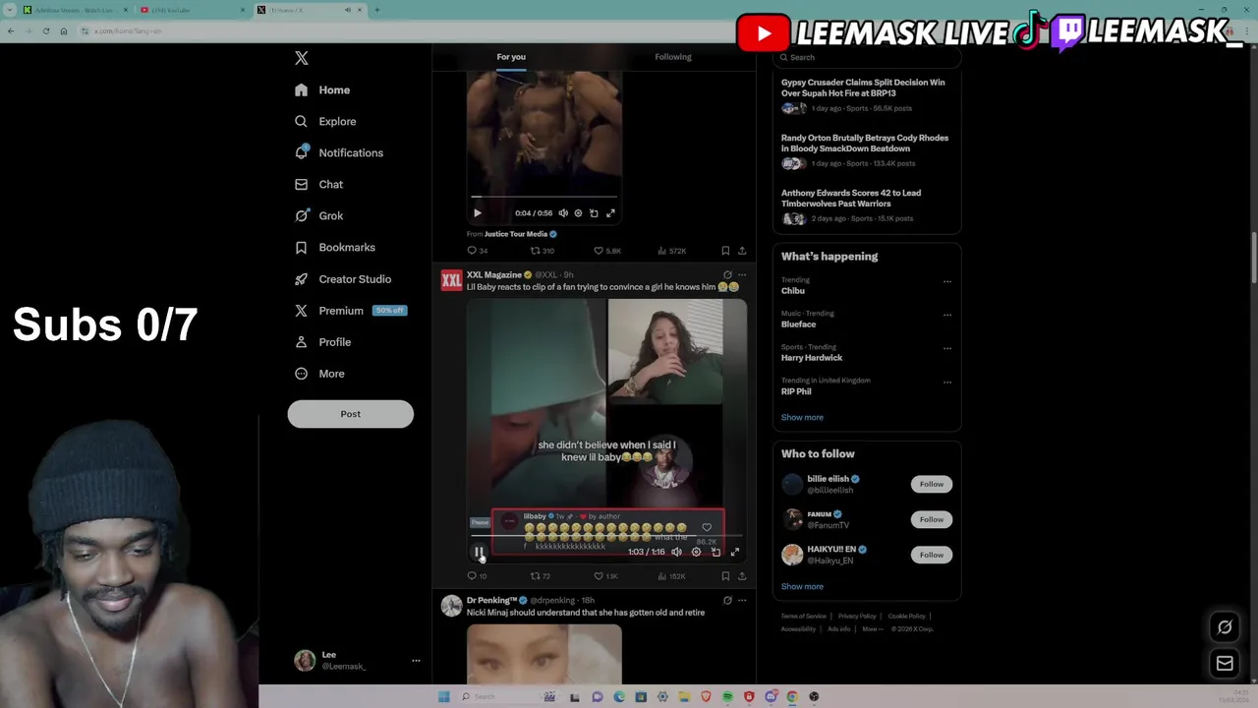The width and height of the screenshot is (1258, 708).
Task: Open more options for Blueface trend
Action: 947,315
